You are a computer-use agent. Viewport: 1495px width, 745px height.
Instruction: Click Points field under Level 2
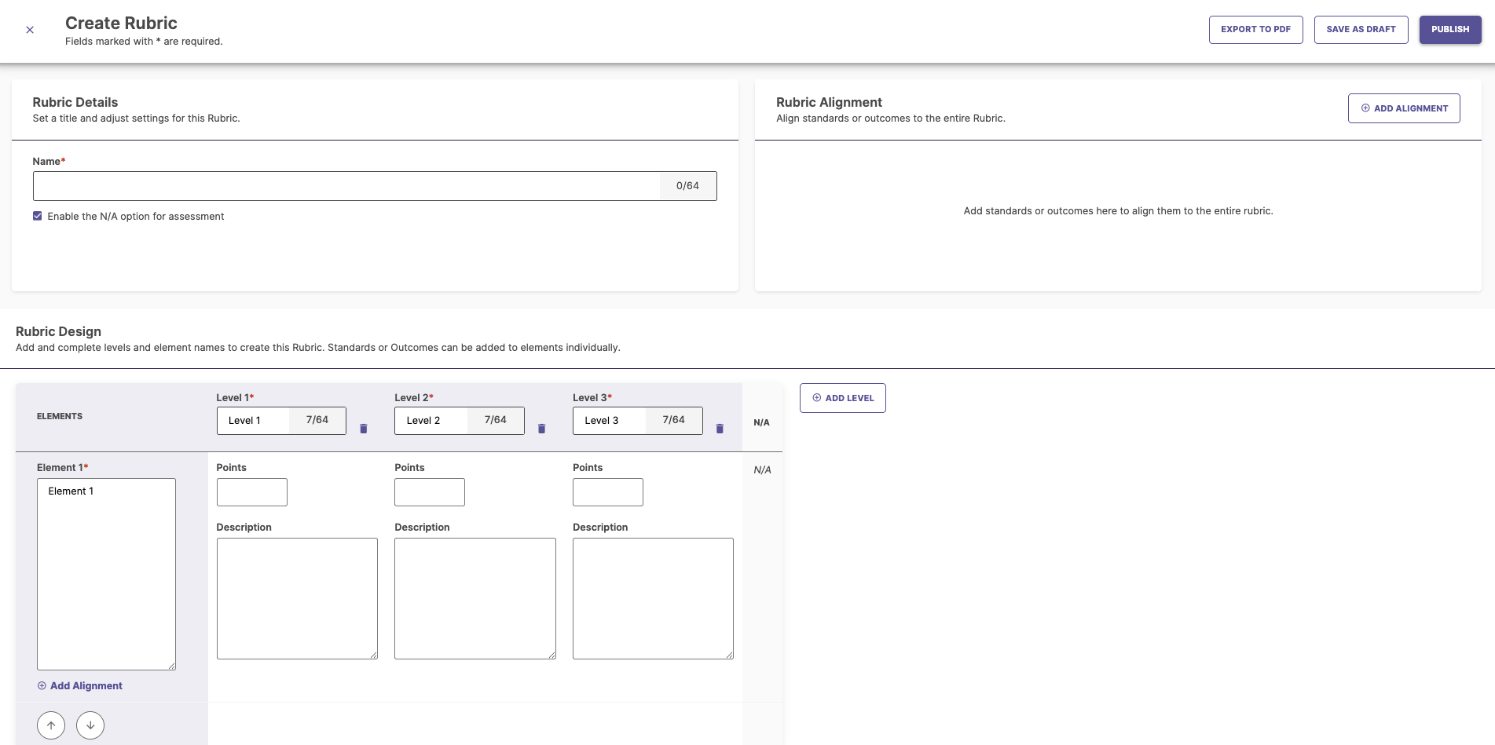[430, 492]
